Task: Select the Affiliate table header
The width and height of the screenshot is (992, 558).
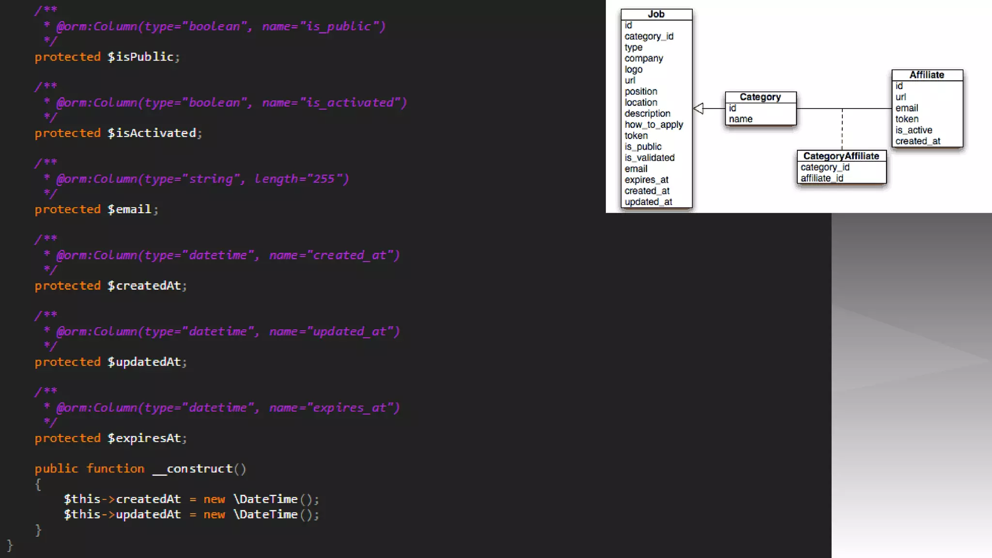Action: pos(927,75)
